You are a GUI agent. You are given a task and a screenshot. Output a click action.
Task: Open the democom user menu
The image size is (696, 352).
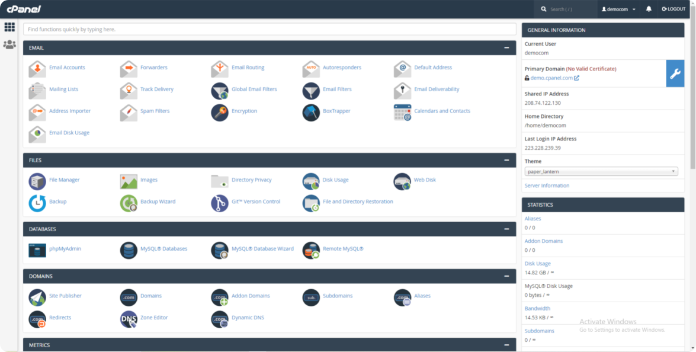(618, 9)
